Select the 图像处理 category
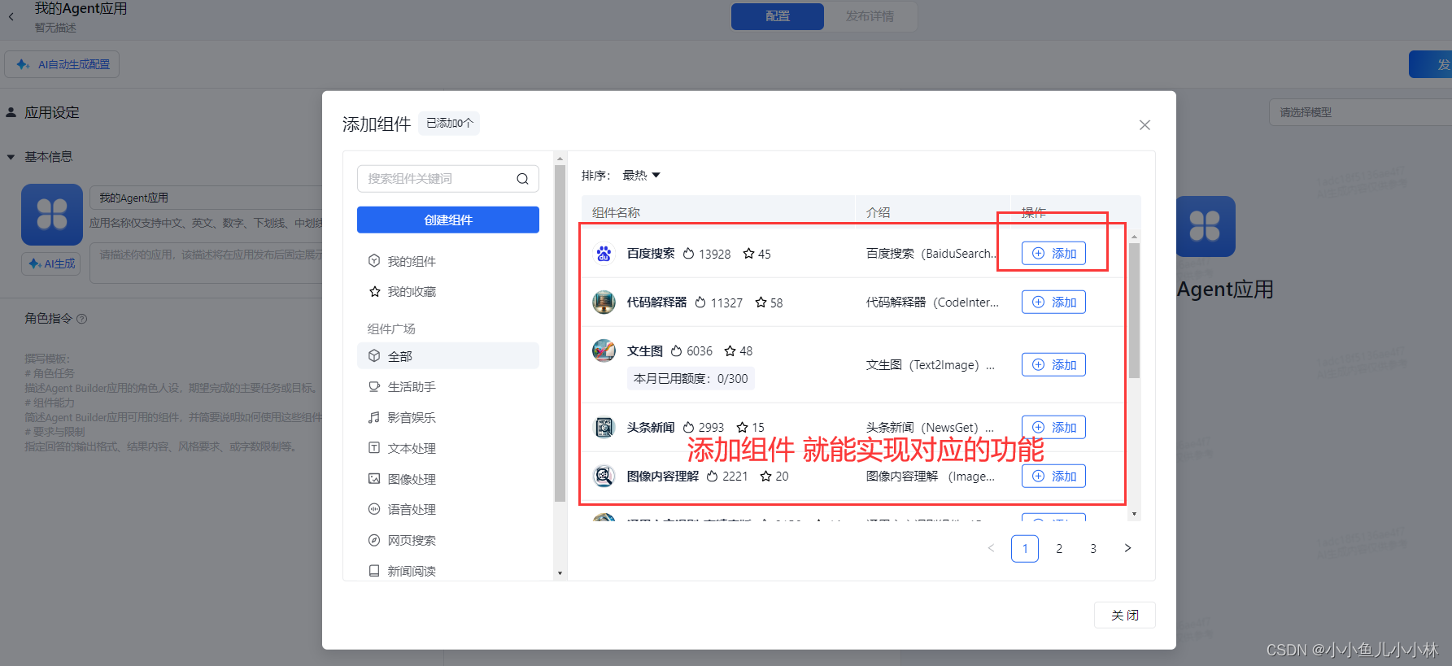 click(448, 479)
